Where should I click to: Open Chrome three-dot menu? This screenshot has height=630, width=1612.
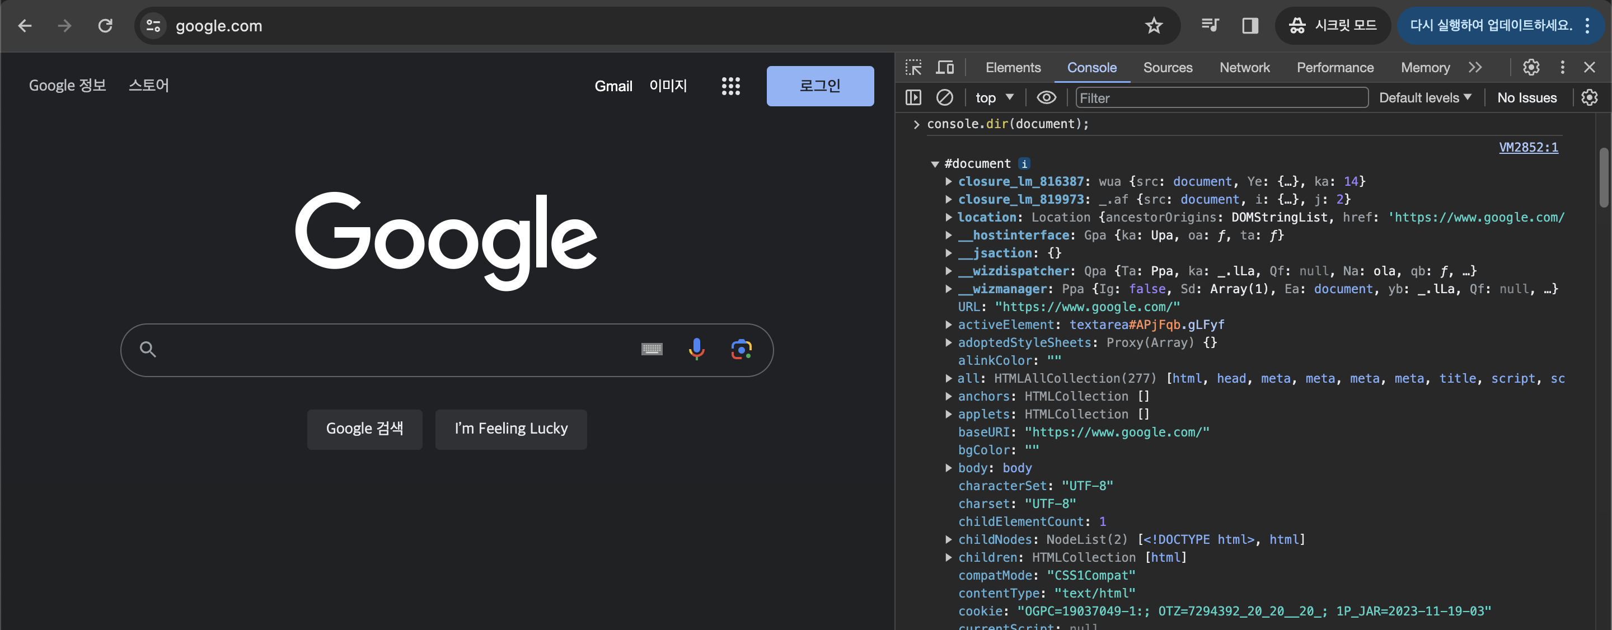point(1587,26)
